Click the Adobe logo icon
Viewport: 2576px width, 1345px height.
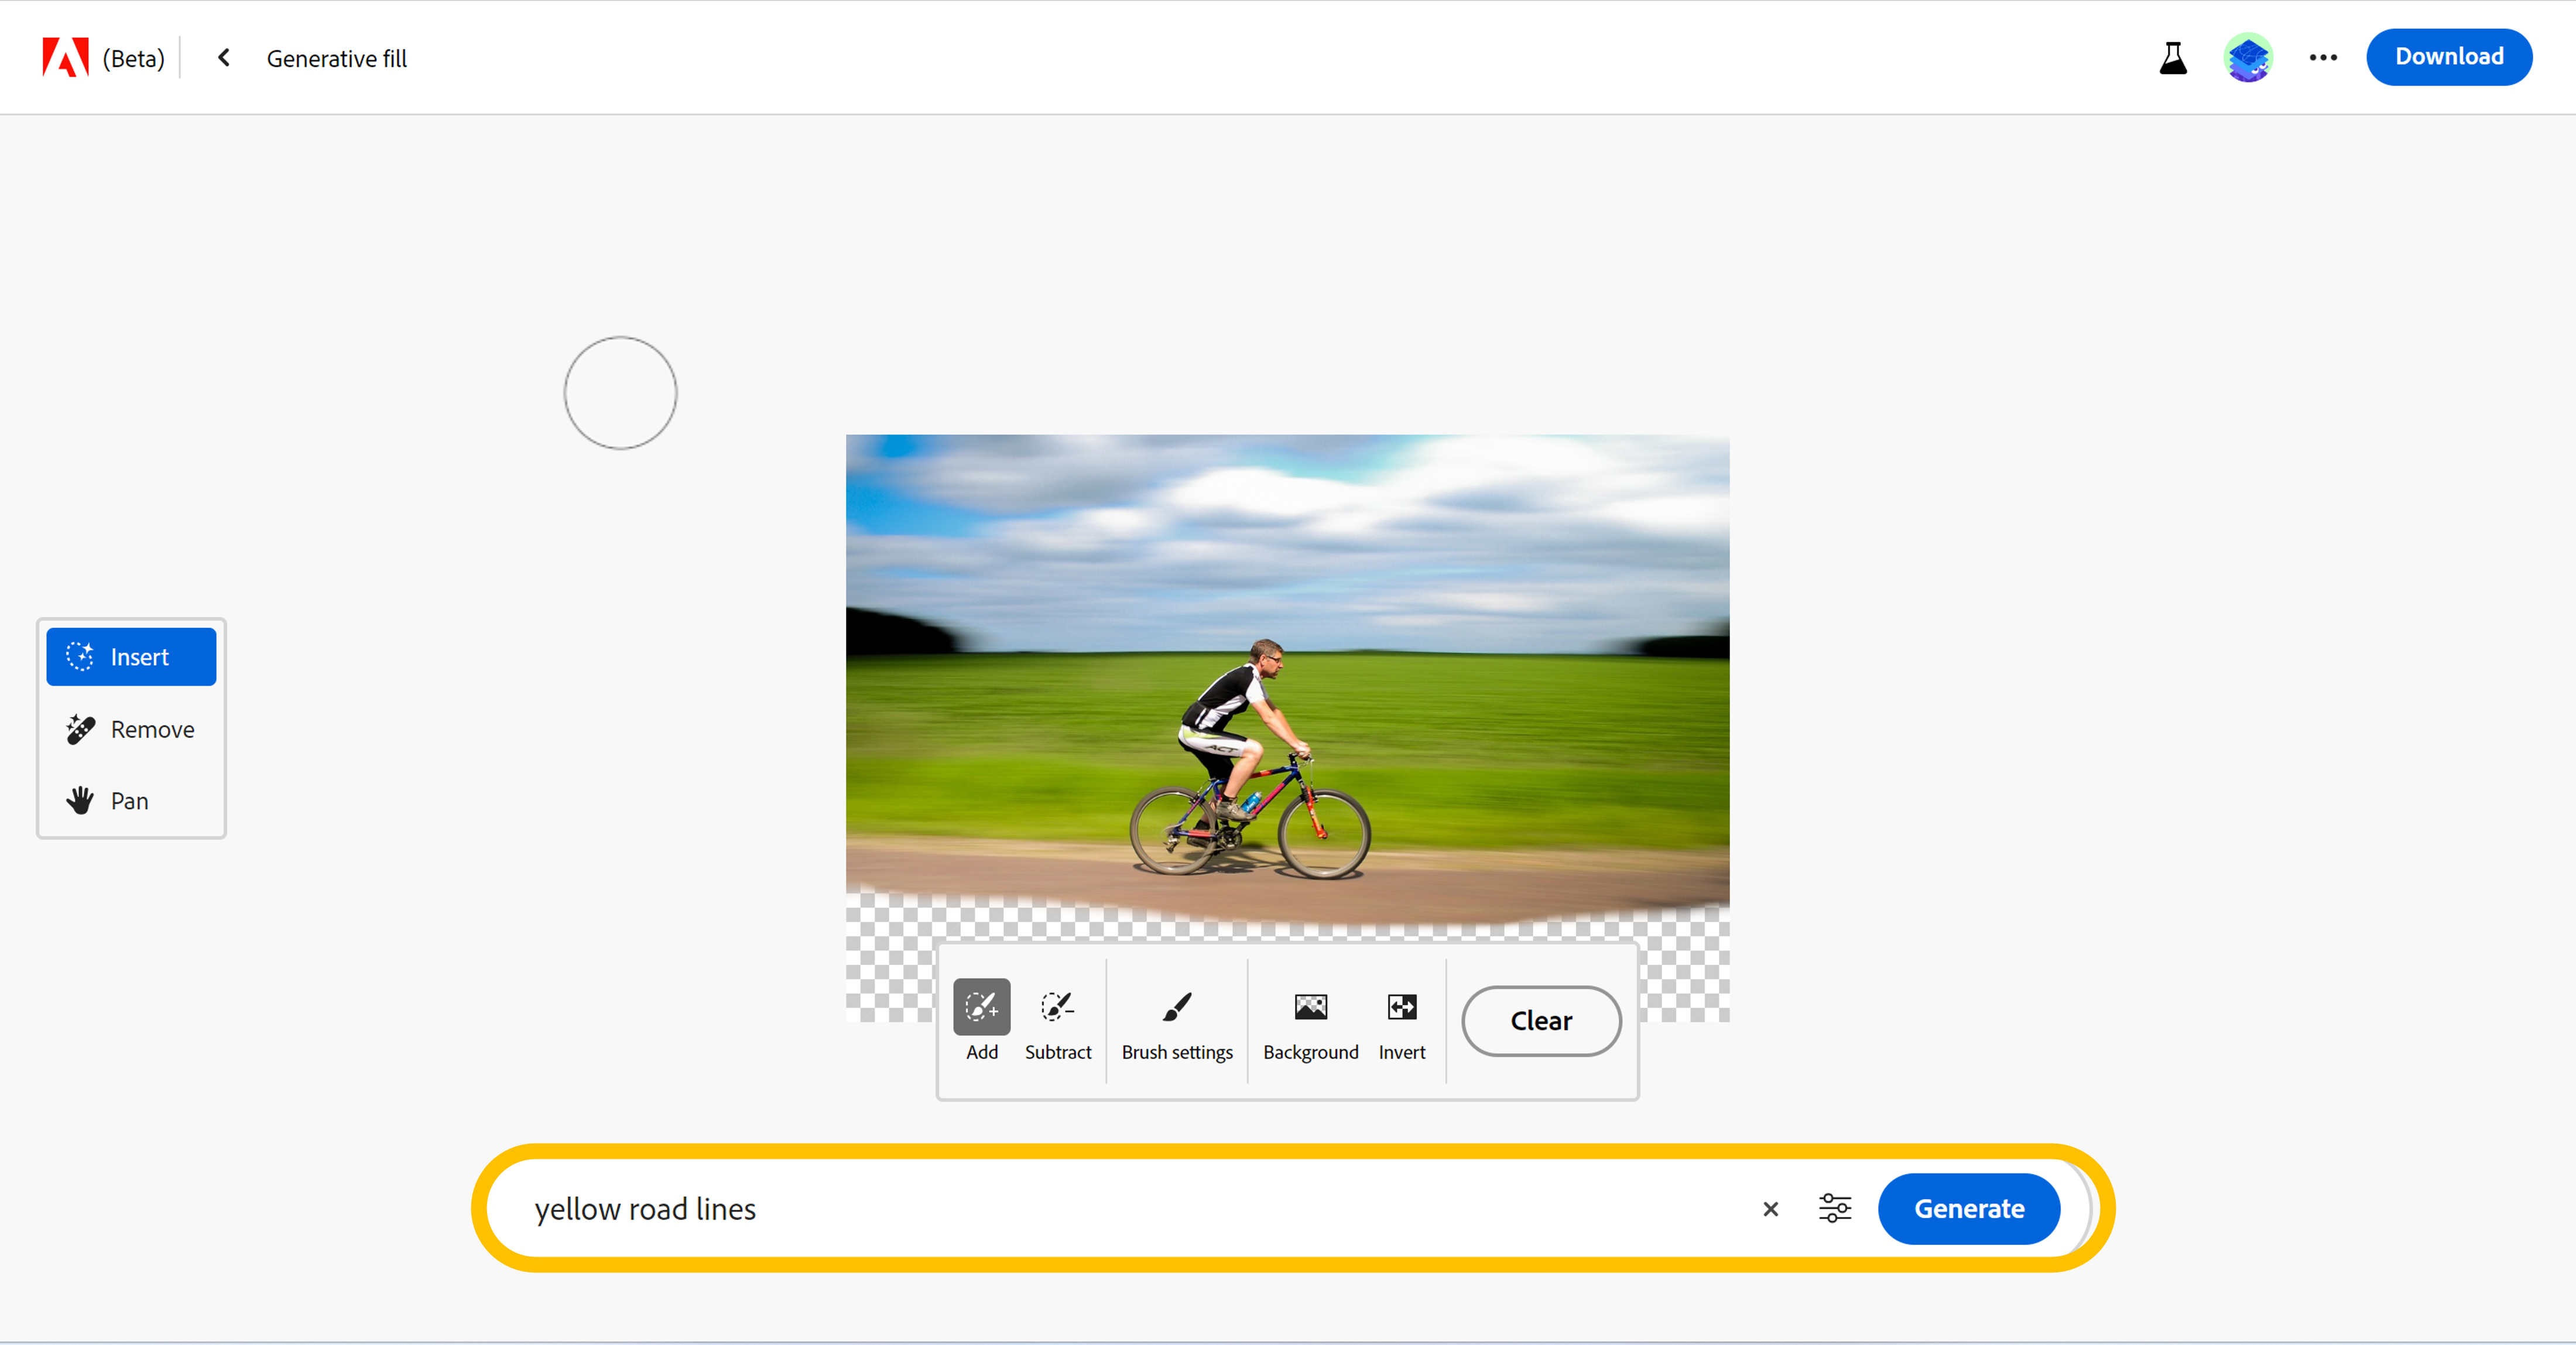tap(65, 57)
